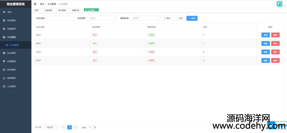Open the 10条/页 page size dropdown
This screenshot has height=133, width=287.
pyautogui.click(x=51, y=127)
